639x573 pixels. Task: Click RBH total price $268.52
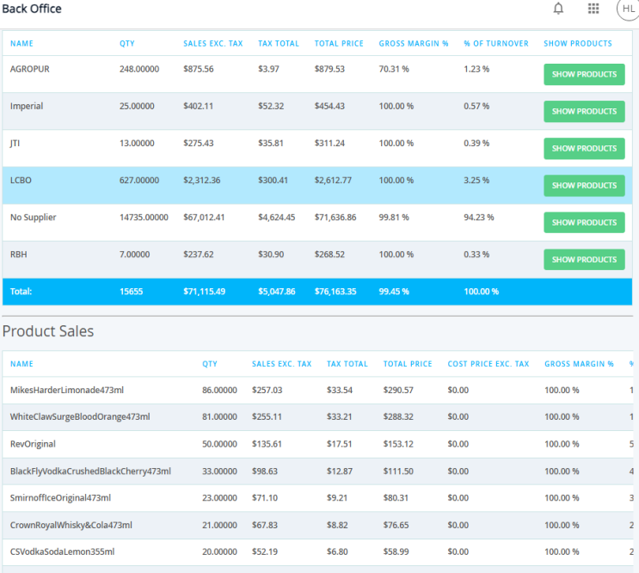tap(329, 255)
